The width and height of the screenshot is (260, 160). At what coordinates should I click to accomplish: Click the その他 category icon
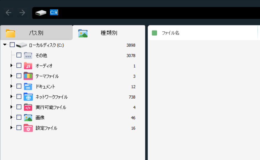point(28,55)
